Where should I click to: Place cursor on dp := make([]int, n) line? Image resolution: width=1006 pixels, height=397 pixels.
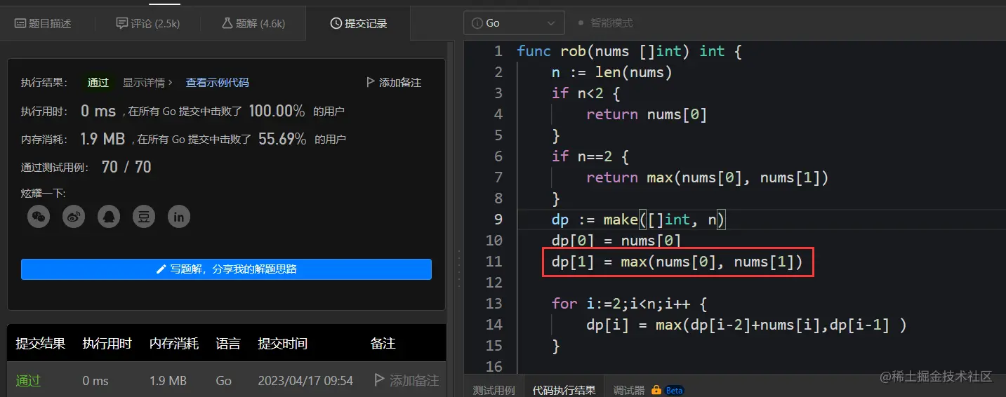(x=638, y=220)
